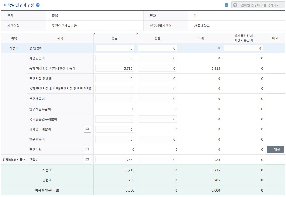Edit 현금 field showing 285 for 간접비

pyautogui.click(x=115, y=160)
